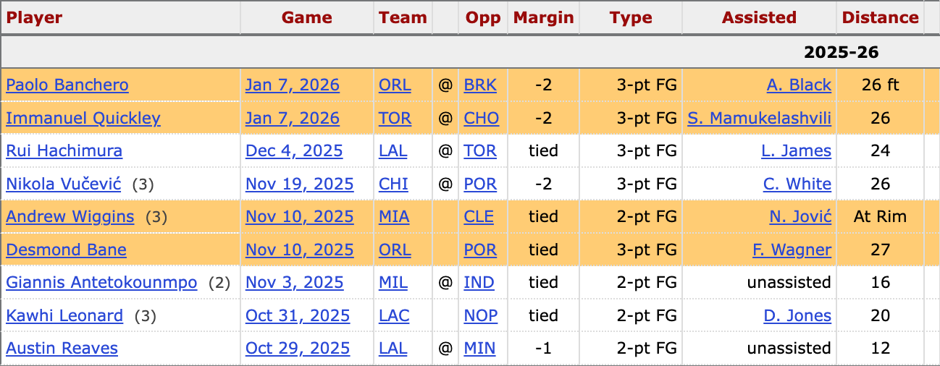940x366 pixels.
Task: Open the Dec 4, 2025 game link
Action: tap(294, 151)
